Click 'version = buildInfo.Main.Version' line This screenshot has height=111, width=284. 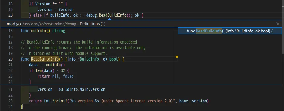coord(71,89)
